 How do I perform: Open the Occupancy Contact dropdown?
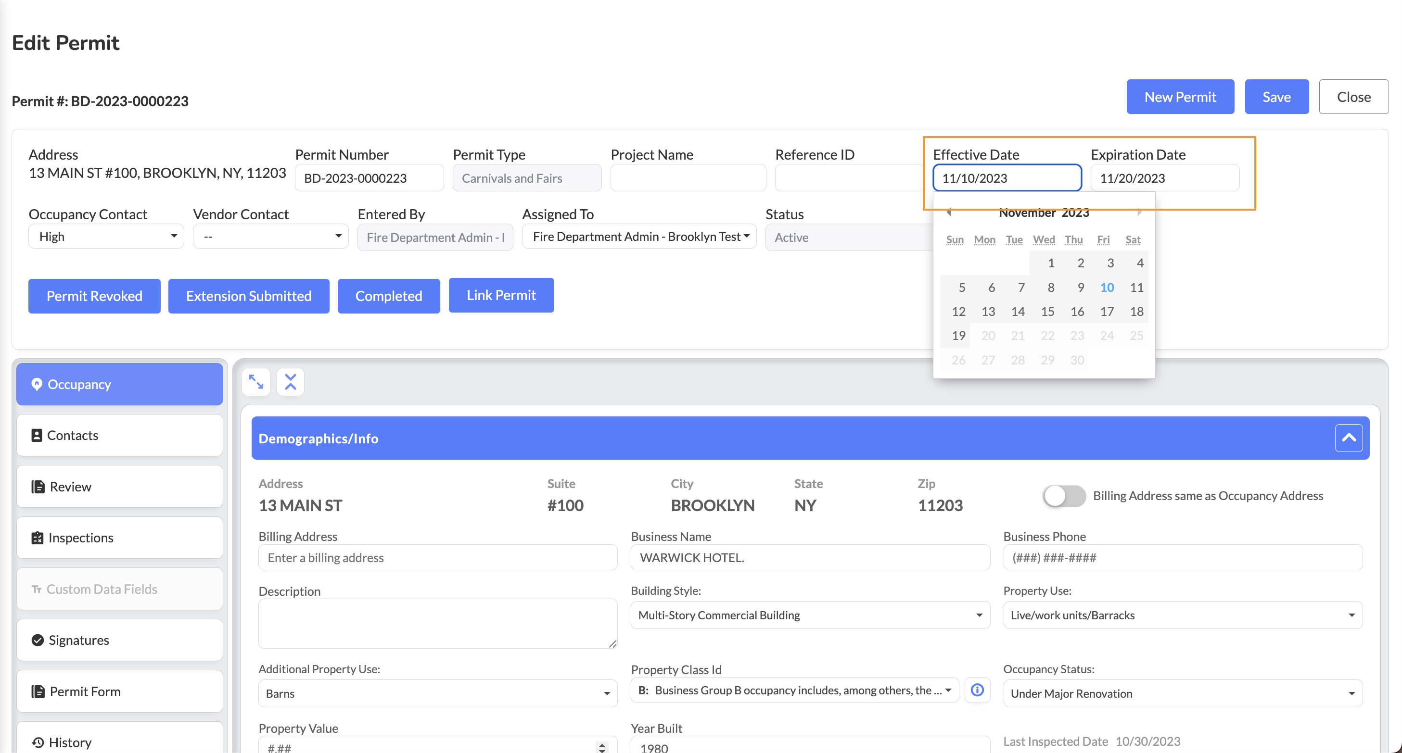pyautogui.click(x=106, y=237)
